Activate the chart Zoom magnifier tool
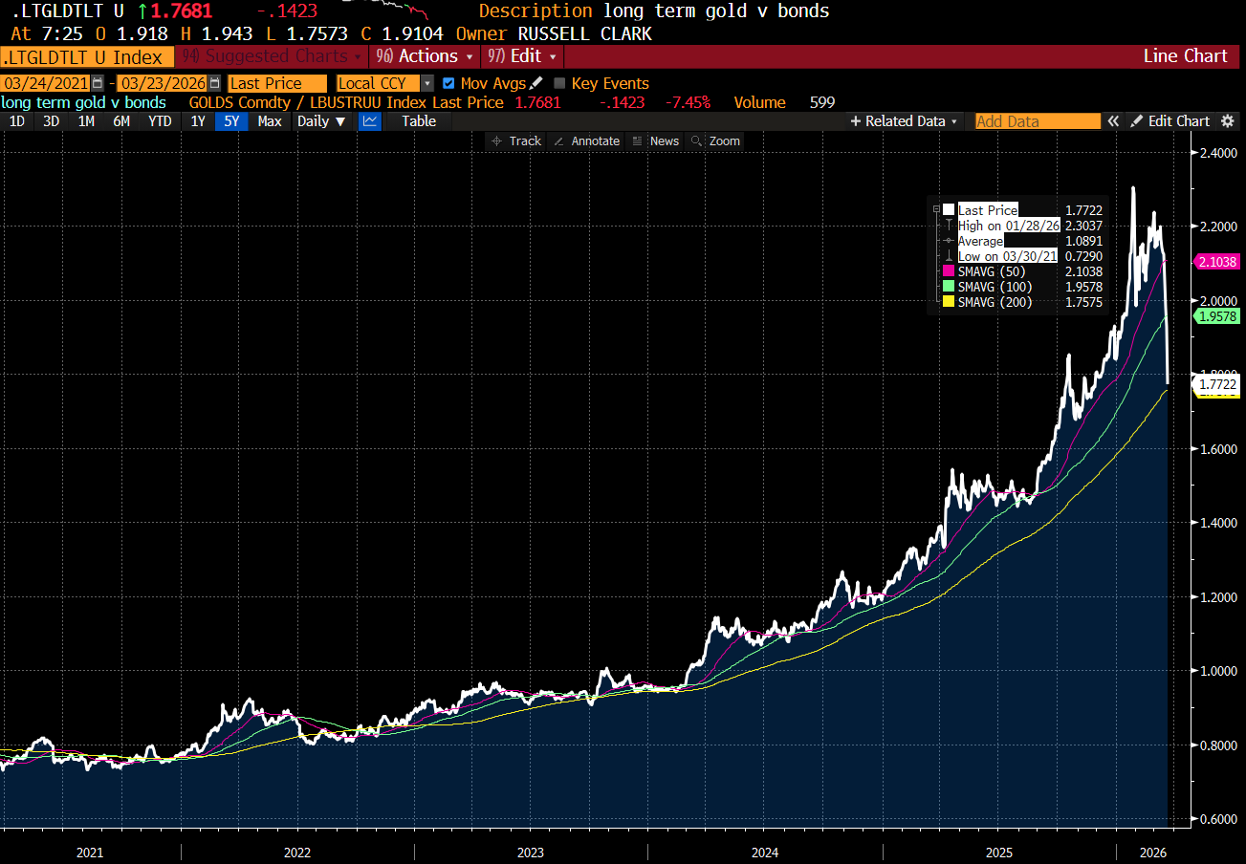Screen dimensions: 1246x864 click(x=716, y=140)
